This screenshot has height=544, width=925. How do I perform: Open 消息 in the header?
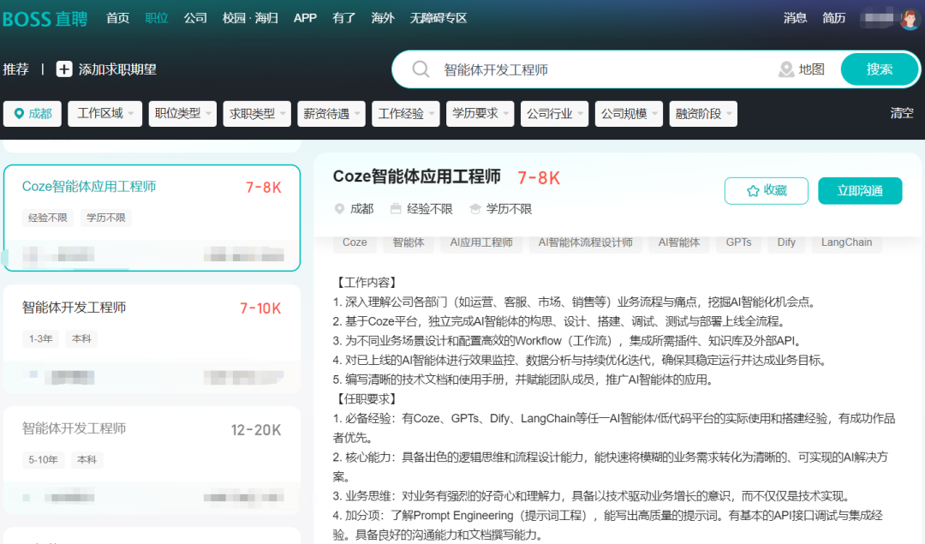click(795, 18)
